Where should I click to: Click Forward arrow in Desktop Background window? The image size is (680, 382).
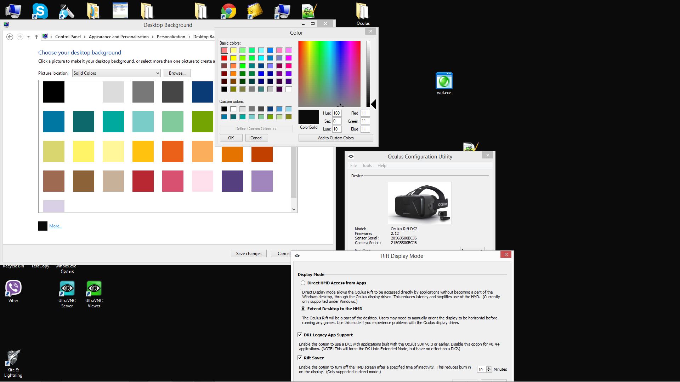pos(20,37)
